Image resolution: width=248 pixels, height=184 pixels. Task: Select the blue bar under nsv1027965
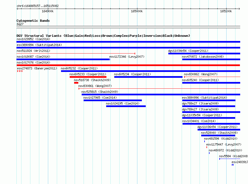point(113,100)
